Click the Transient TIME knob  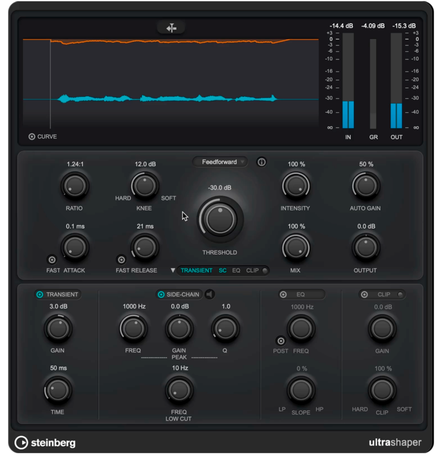[x=58, y=390]
